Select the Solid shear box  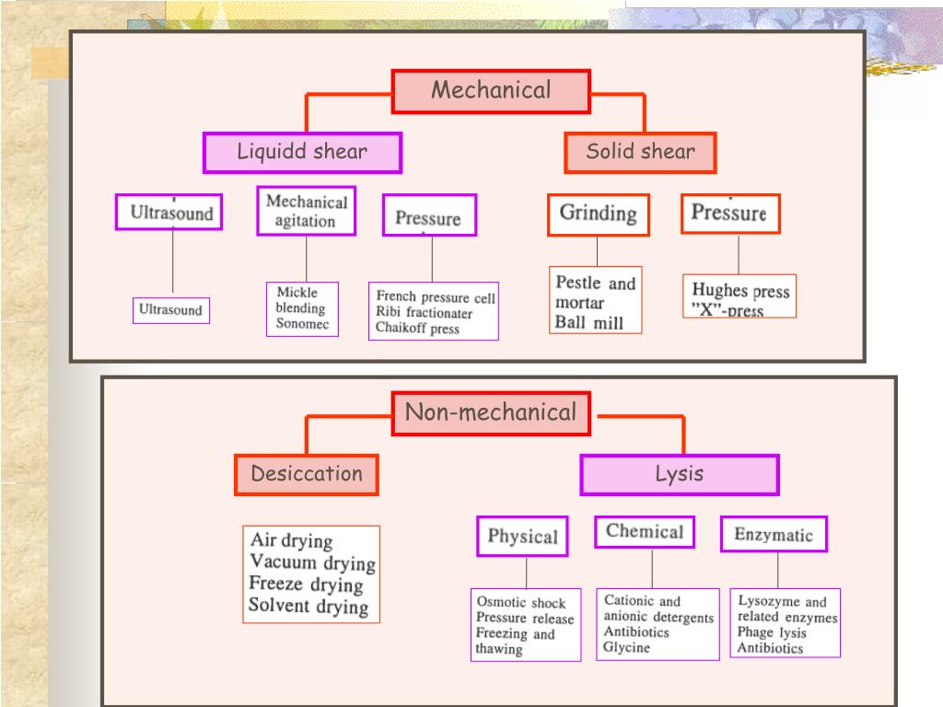click(x=641, y=153)
